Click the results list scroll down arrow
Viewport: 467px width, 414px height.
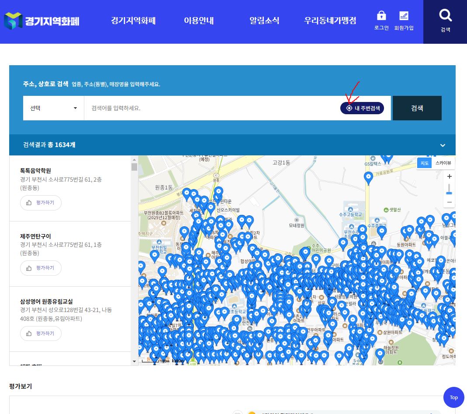(x=134, y=361)
